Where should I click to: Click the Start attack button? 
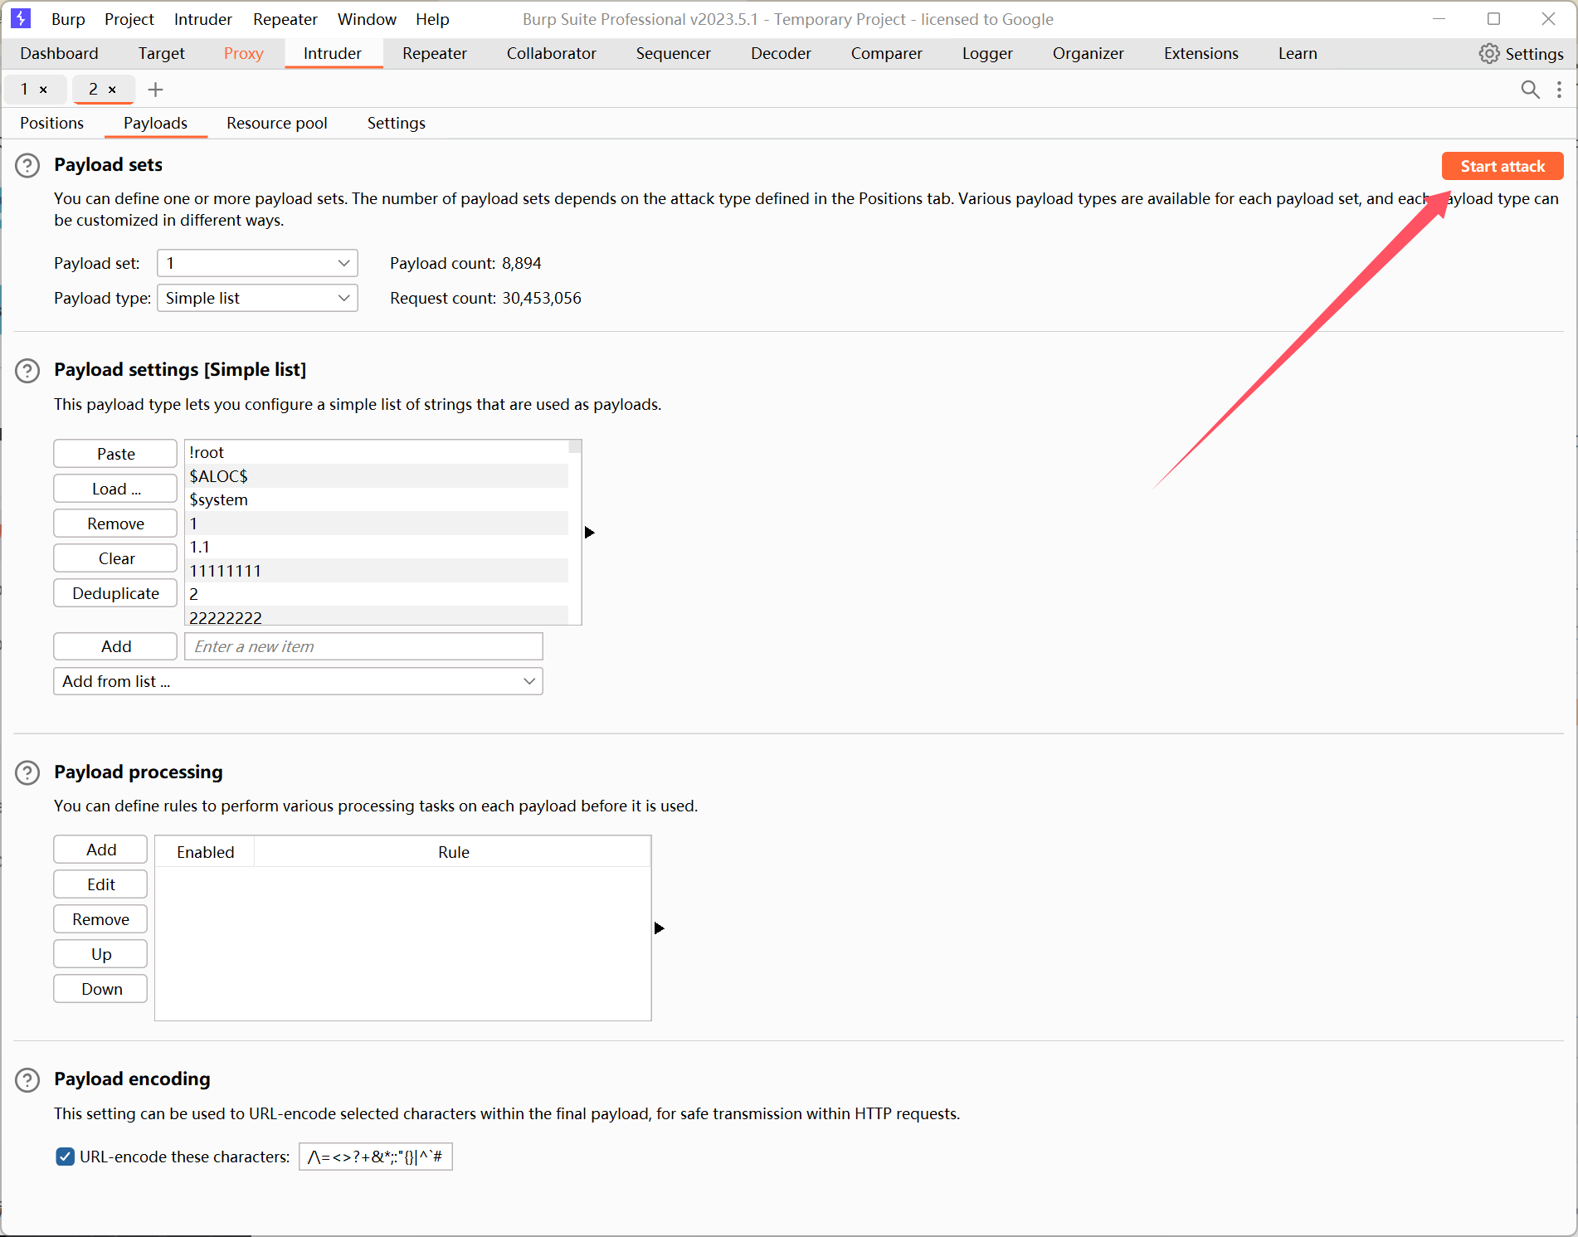point(1503,166)
